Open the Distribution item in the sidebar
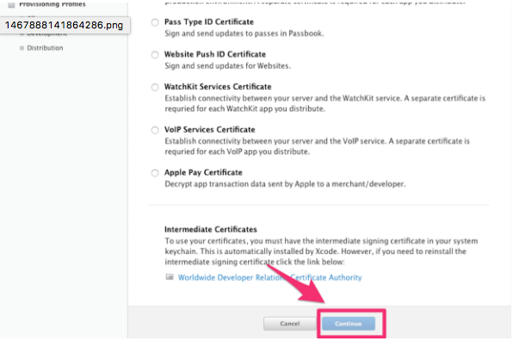513x341 pixels. pos(45,48)
